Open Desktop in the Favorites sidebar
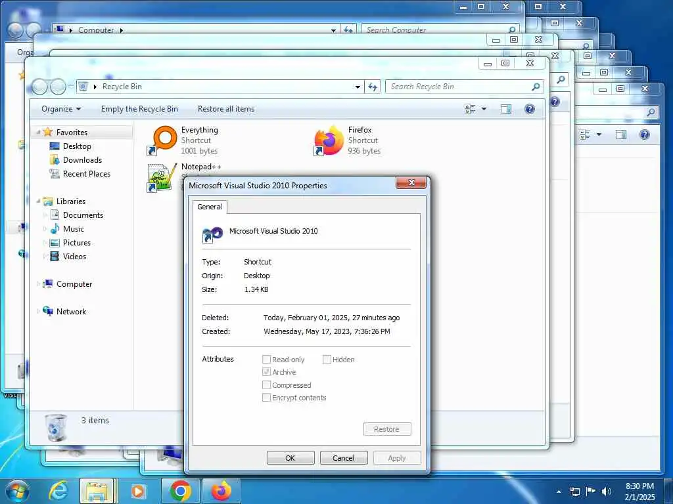 77,146
